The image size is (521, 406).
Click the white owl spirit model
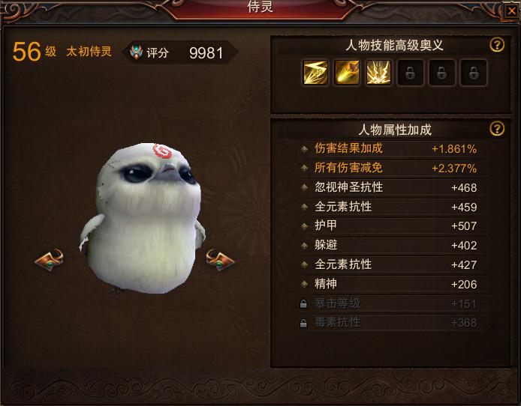143,219
